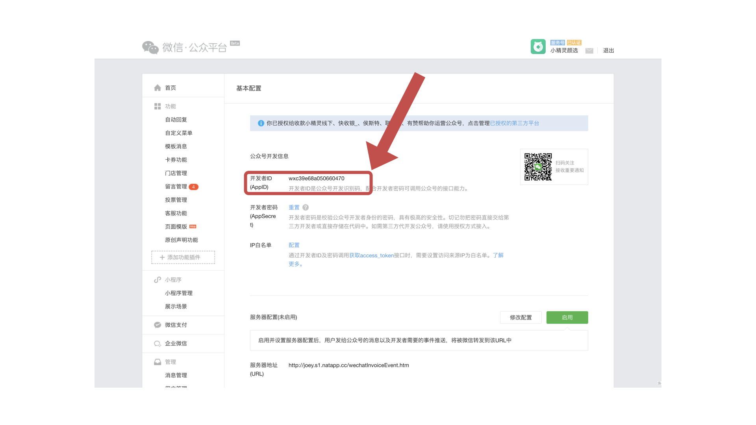
Task: Click the 已认证 verified tag
Action: (x=574, y=42)
